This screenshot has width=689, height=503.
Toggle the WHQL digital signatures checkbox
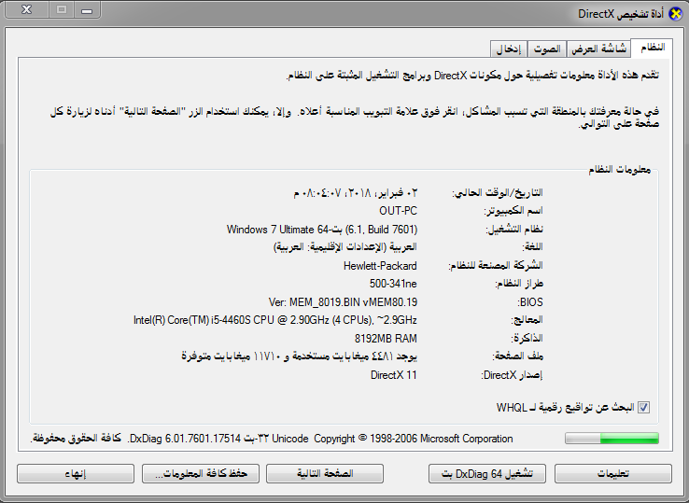click(644, 407)
